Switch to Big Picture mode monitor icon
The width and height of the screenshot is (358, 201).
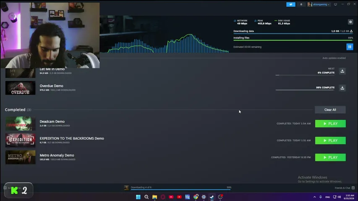pos(335,4)
